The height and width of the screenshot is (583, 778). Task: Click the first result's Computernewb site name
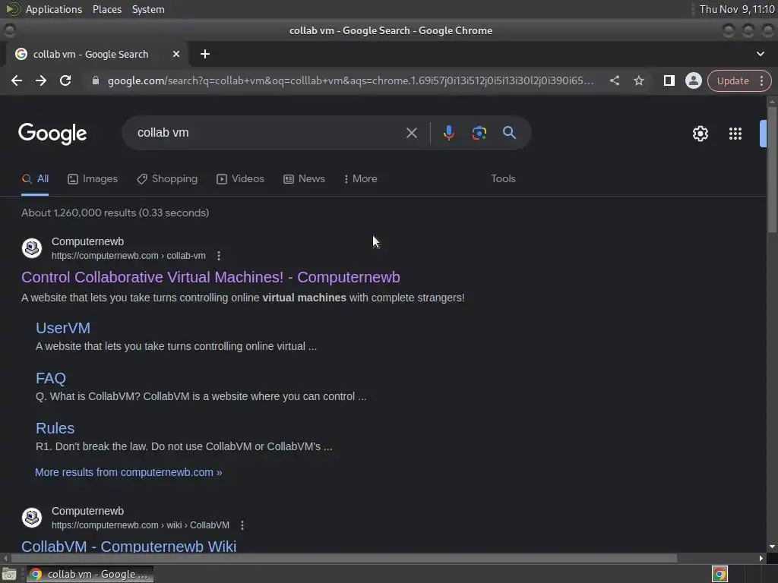pos(88,241)
